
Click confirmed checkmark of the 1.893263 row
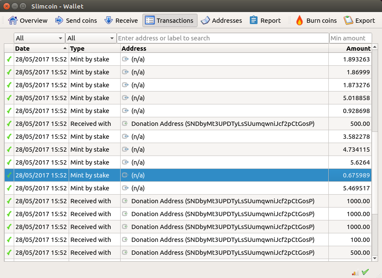point(9,59)
